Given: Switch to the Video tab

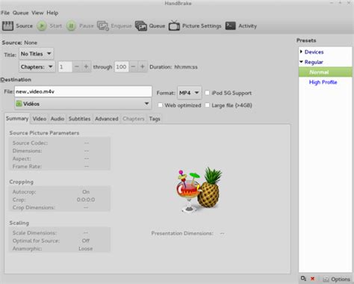Looking at the screenshot, I should point(40,119).
